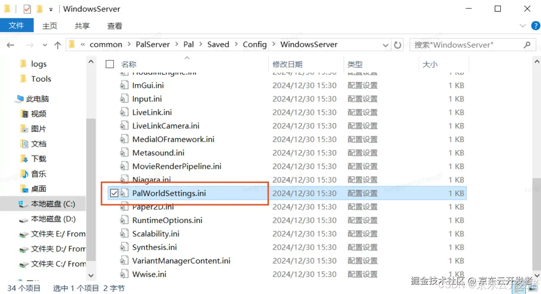Click the RuntimeOptions.ini file icon
The height and width of the screenshot is (294, 541).
point(125,220)
